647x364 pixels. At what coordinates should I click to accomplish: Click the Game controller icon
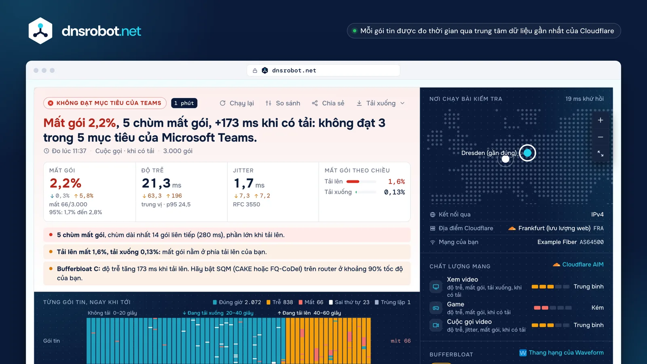coord(436,308)
